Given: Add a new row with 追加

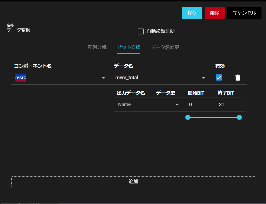Looking at the screenshot, I should point(133,182).
